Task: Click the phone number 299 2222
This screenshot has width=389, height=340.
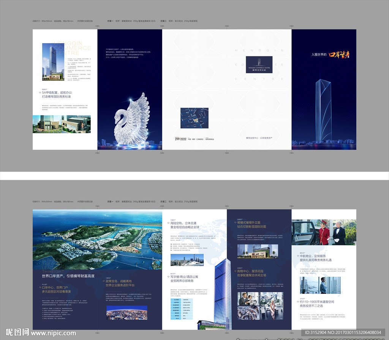Action: (x=180, y=139)
